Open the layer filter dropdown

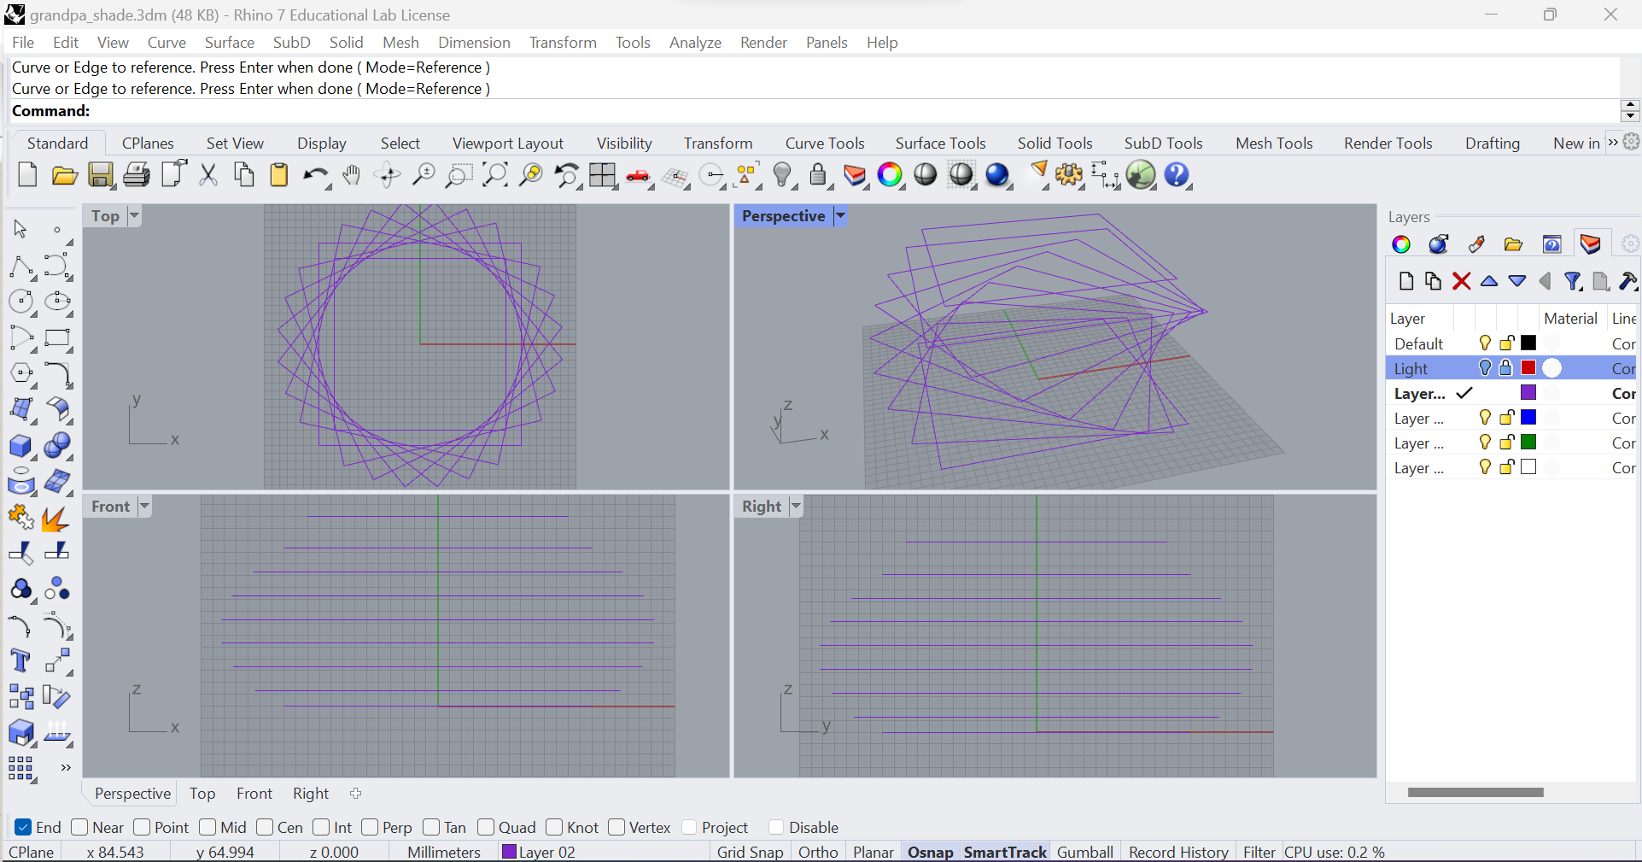[x=1574, y=281]
